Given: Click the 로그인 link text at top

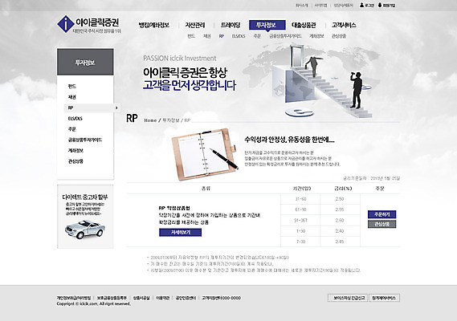Looking at the screenshot, I should point(369,6).
